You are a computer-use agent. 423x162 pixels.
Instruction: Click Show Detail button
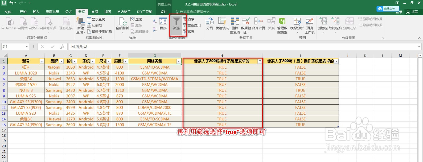point(370,19)
